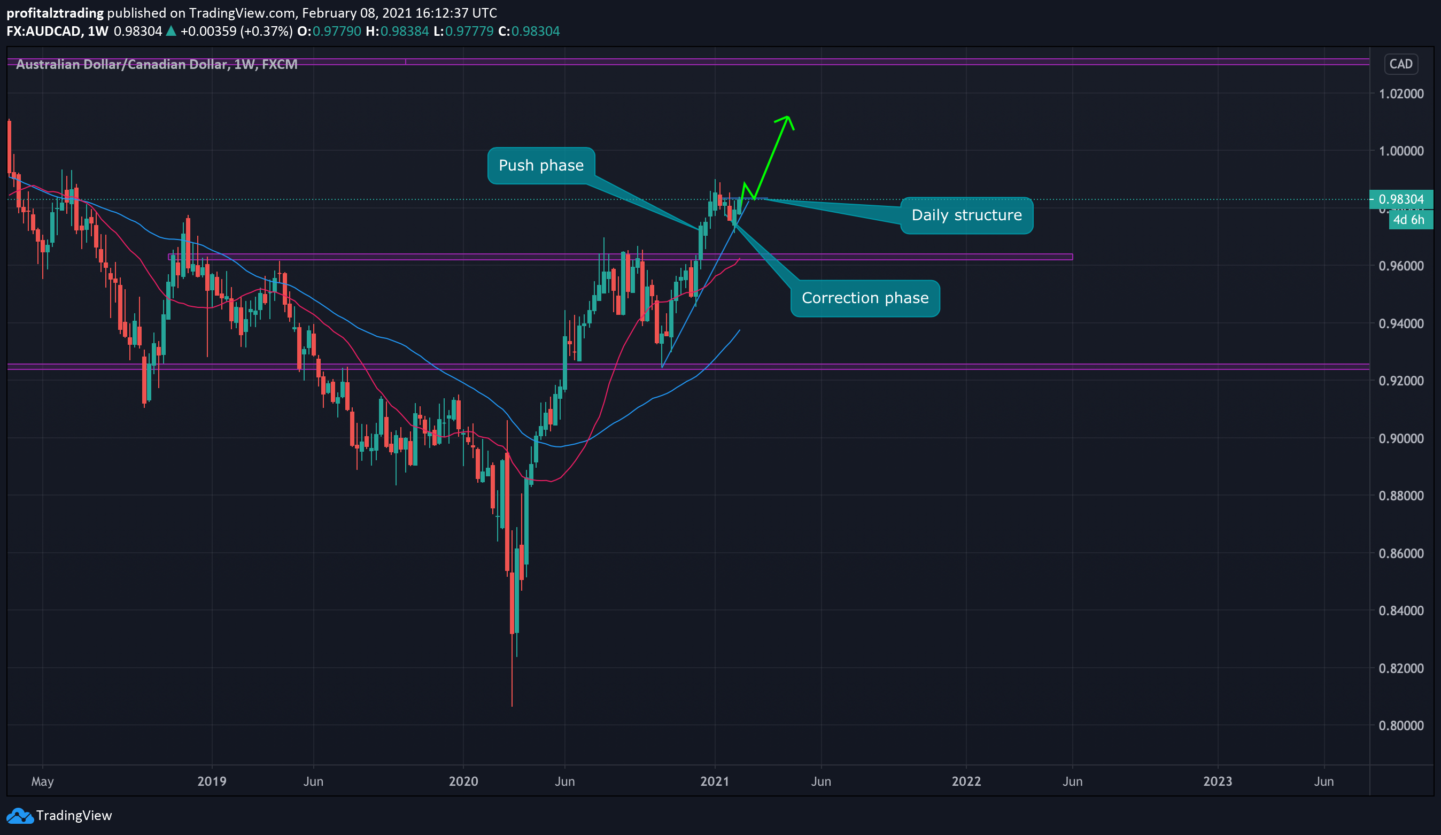Click the 0.96000 price axis label
This screenshot has width=1441, height=835.
pyautogui.click(x=1401, y=266)
